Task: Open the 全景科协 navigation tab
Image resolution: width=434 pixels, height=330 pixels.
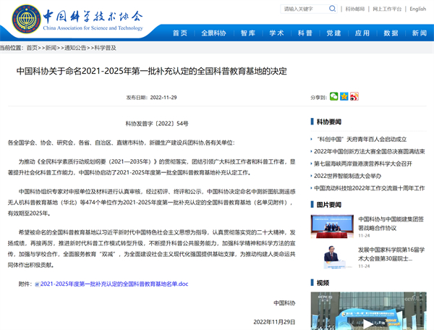Action: coord(213,33)
